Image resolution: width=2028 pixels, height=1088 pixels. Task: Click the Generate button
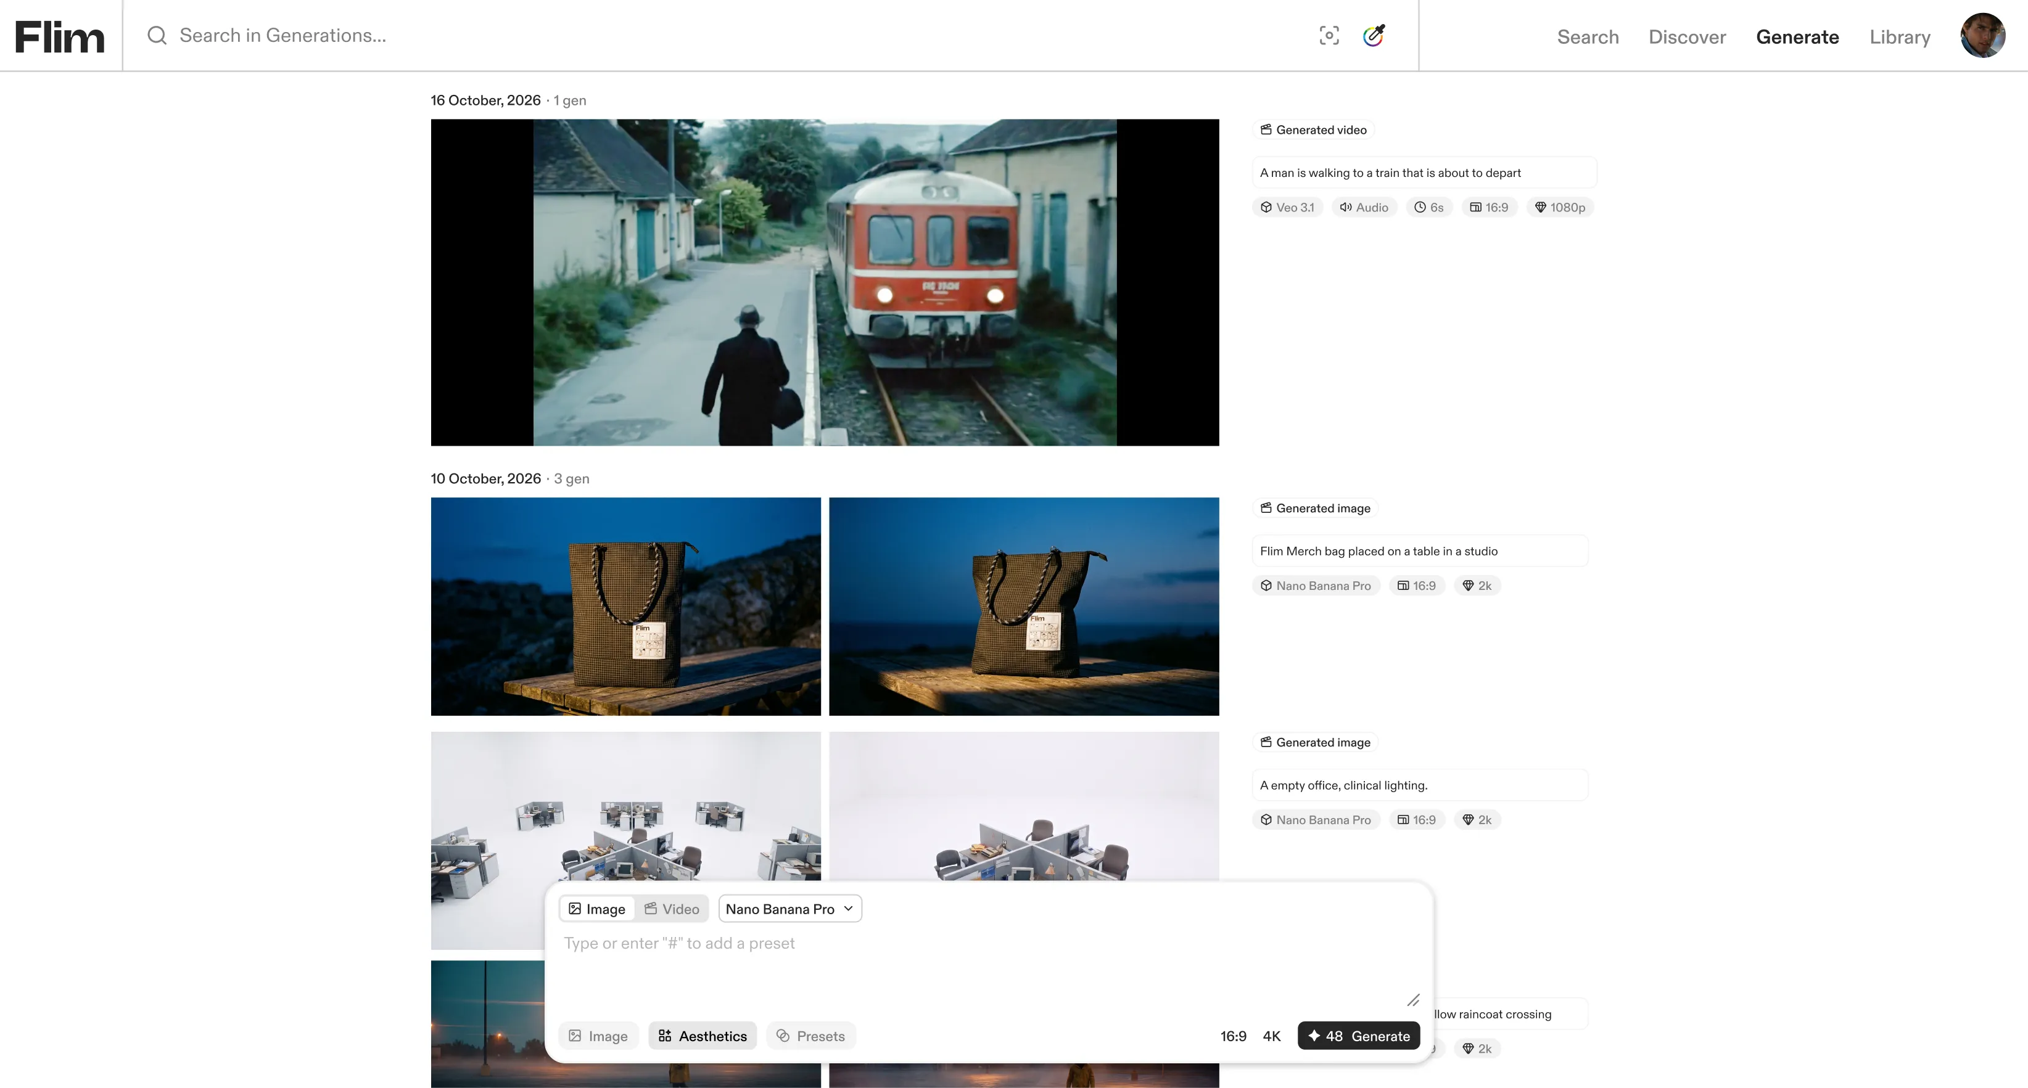(1359, 1037)
